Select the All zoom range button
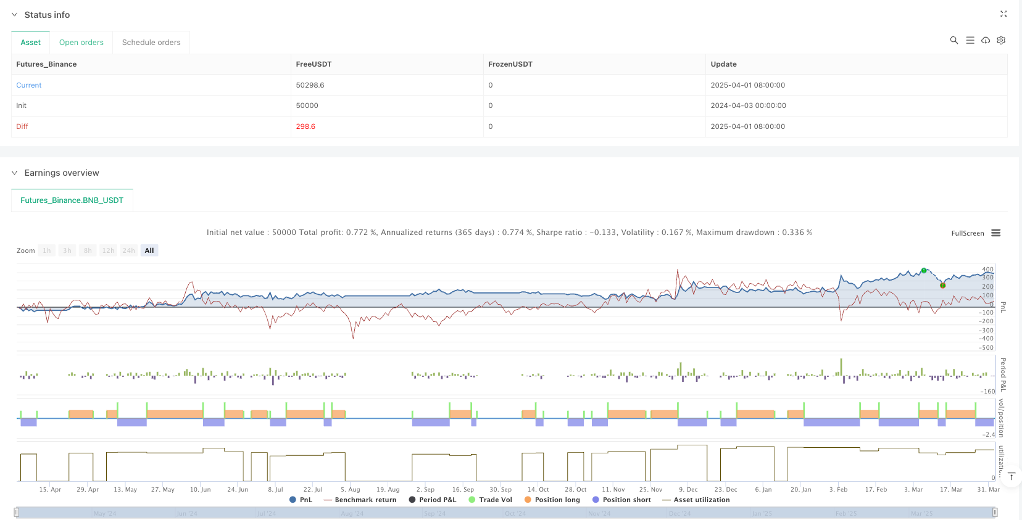The width and height of the screenshot is (1022, 520). (x=149, y=250)
